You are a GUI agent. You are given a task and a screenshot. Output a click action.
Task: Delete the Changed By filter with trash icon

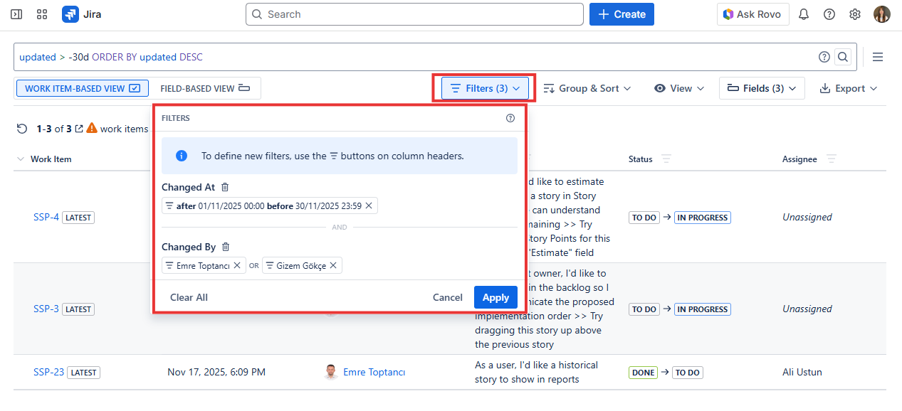226,247
